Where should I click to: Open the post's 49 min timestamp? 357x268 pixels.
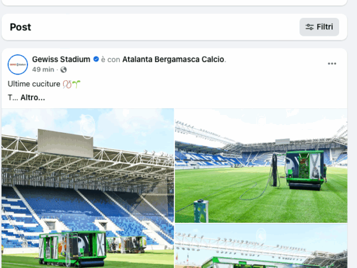pyautogui.click(x=43, y=70)
